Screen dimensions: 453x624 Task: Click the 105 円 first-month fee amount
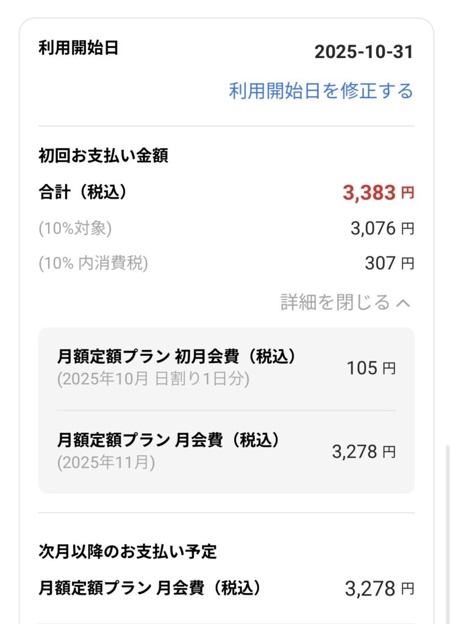(x=371, y=368)
